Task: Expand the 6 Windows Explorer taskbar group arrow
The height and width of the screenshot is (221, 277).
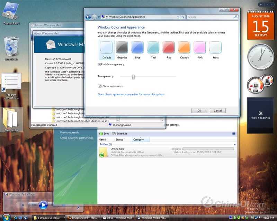Action: click(64, 218)
